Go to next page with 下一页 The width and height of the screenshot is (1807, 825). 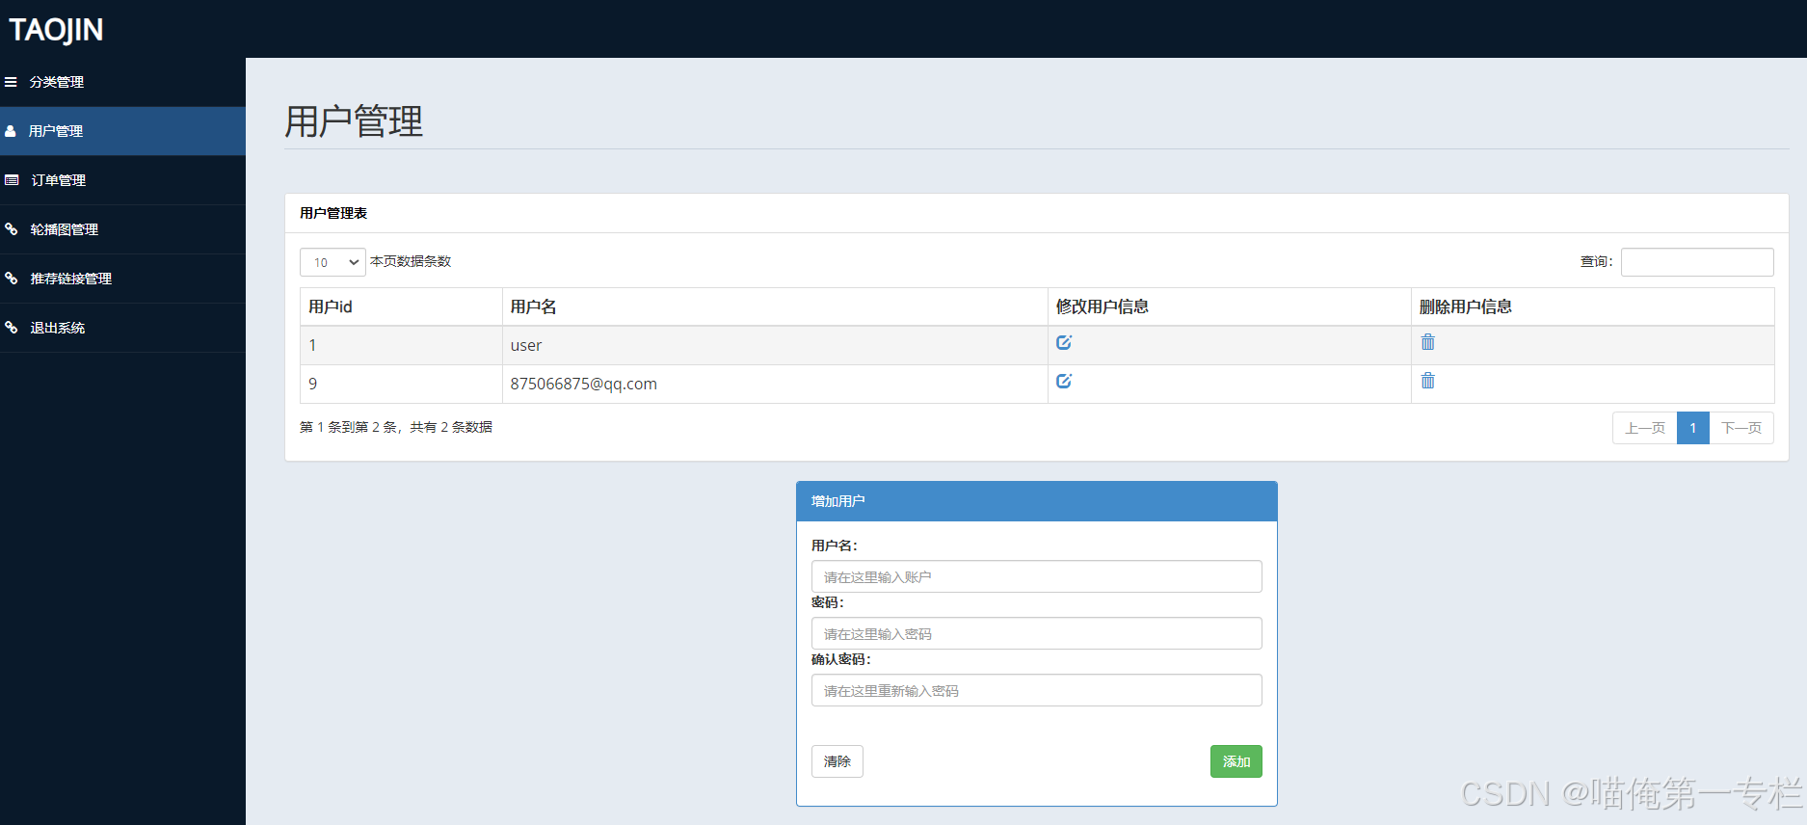[x=1741, y=428]
